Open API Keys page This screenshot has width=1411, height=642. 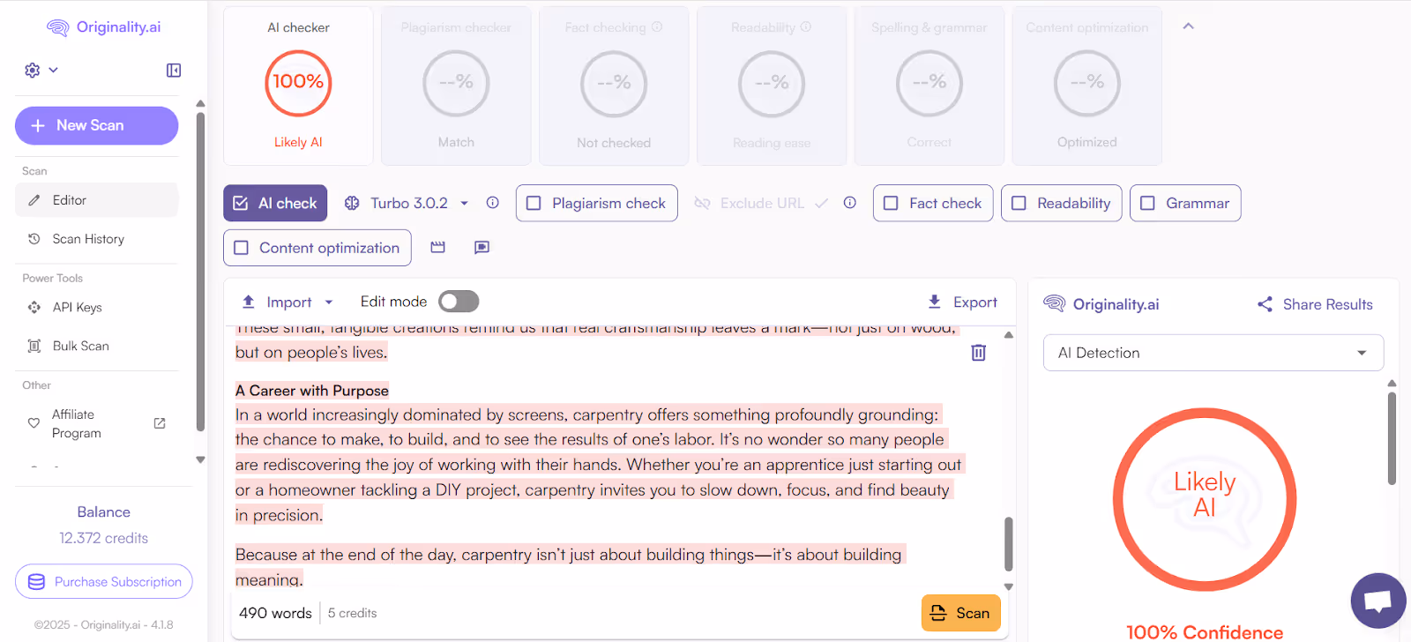[97, 307]
